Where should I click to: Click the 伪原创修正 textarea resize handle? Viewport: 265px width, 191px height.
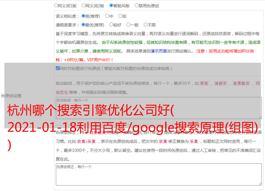pyautogui.click(x=260, y=183)
